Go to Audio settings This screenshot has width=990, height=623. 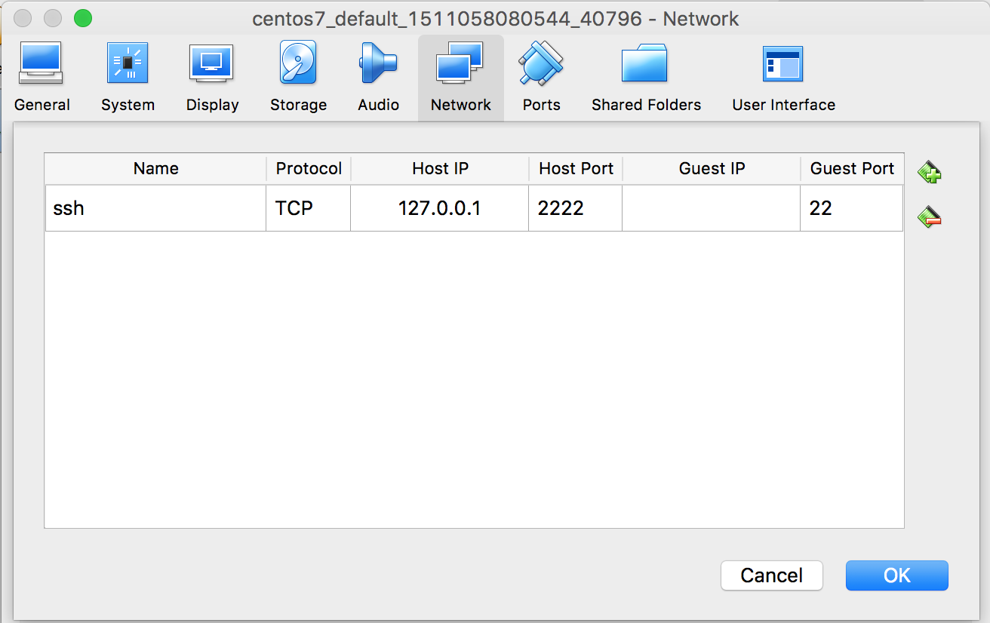(378, 77)
